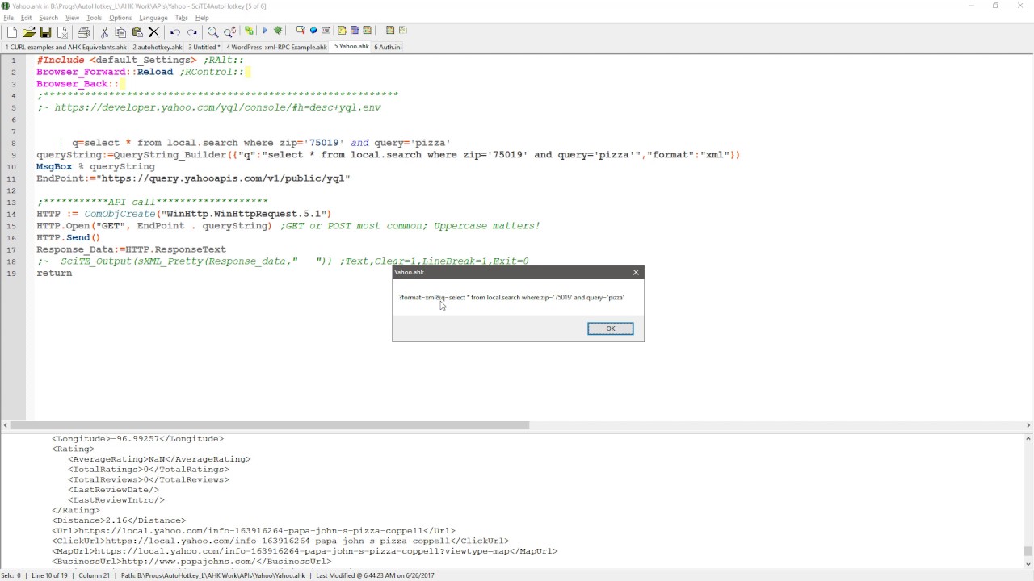Open the Help menu
Screen dimensions: 1034x581
202,18
